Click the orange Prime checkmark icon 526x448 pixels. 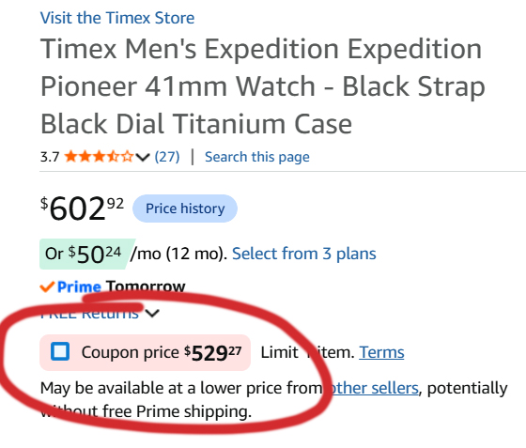click(47, 286)
